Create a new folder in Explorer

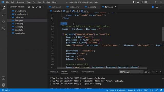click(x=33, y=7)
